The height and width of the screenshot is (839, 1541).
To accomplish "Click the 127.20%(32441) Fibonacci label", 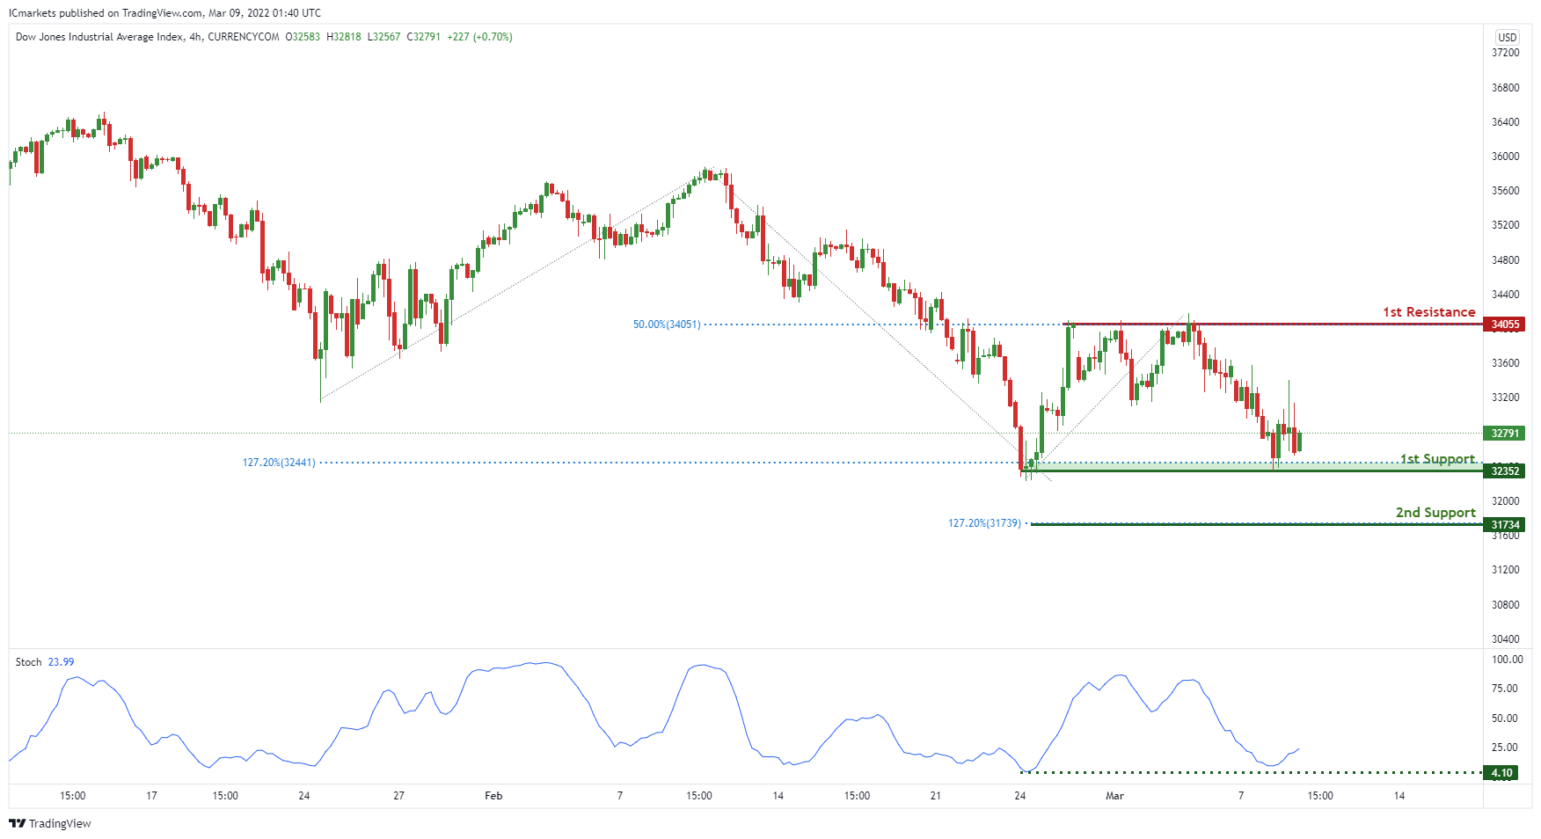I will click(279, 463).
